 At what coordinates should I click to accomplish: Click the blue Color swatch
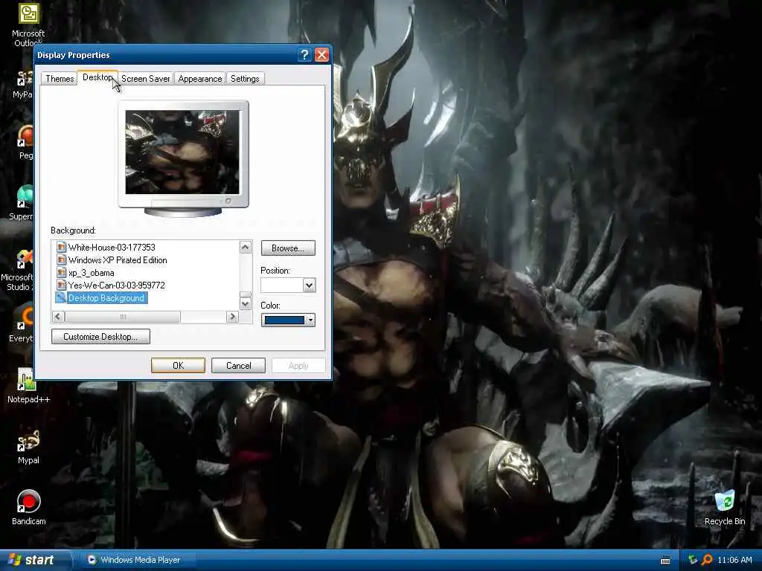(x=284, y=320)
